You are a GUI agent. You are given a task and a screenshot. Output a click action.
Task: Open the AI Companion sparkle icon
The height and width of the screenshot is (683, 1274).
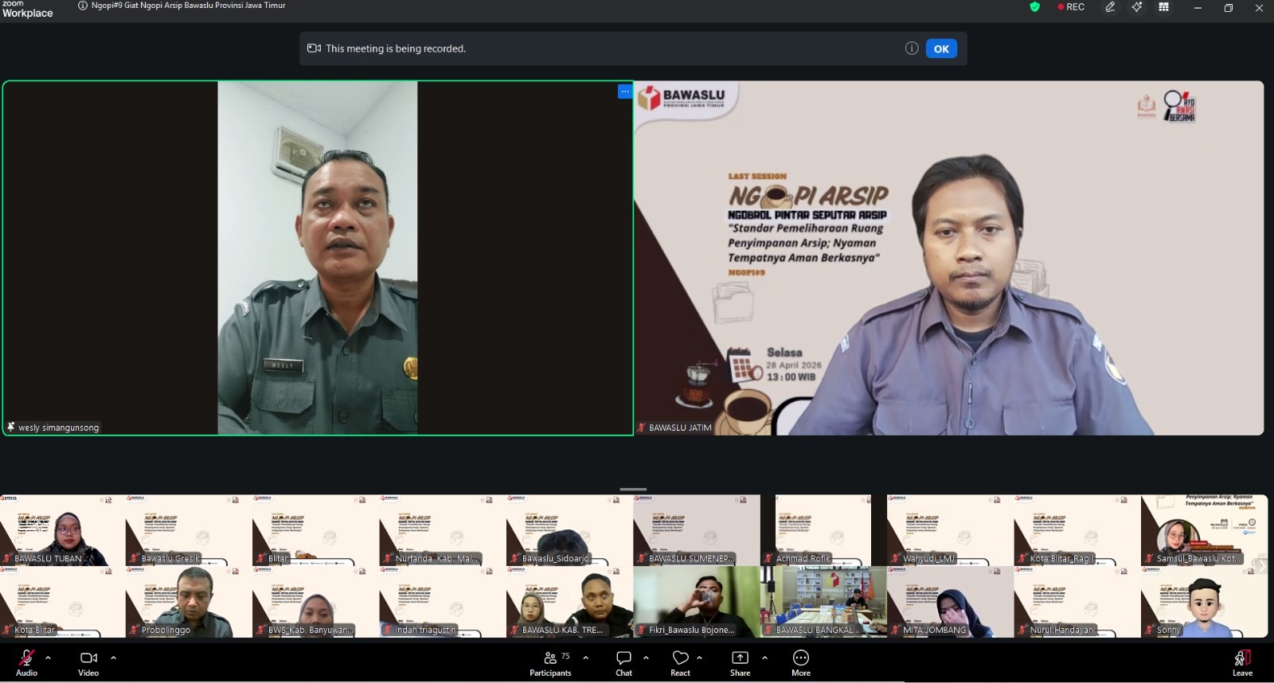pyautogui.click(x=1136, y=7)
